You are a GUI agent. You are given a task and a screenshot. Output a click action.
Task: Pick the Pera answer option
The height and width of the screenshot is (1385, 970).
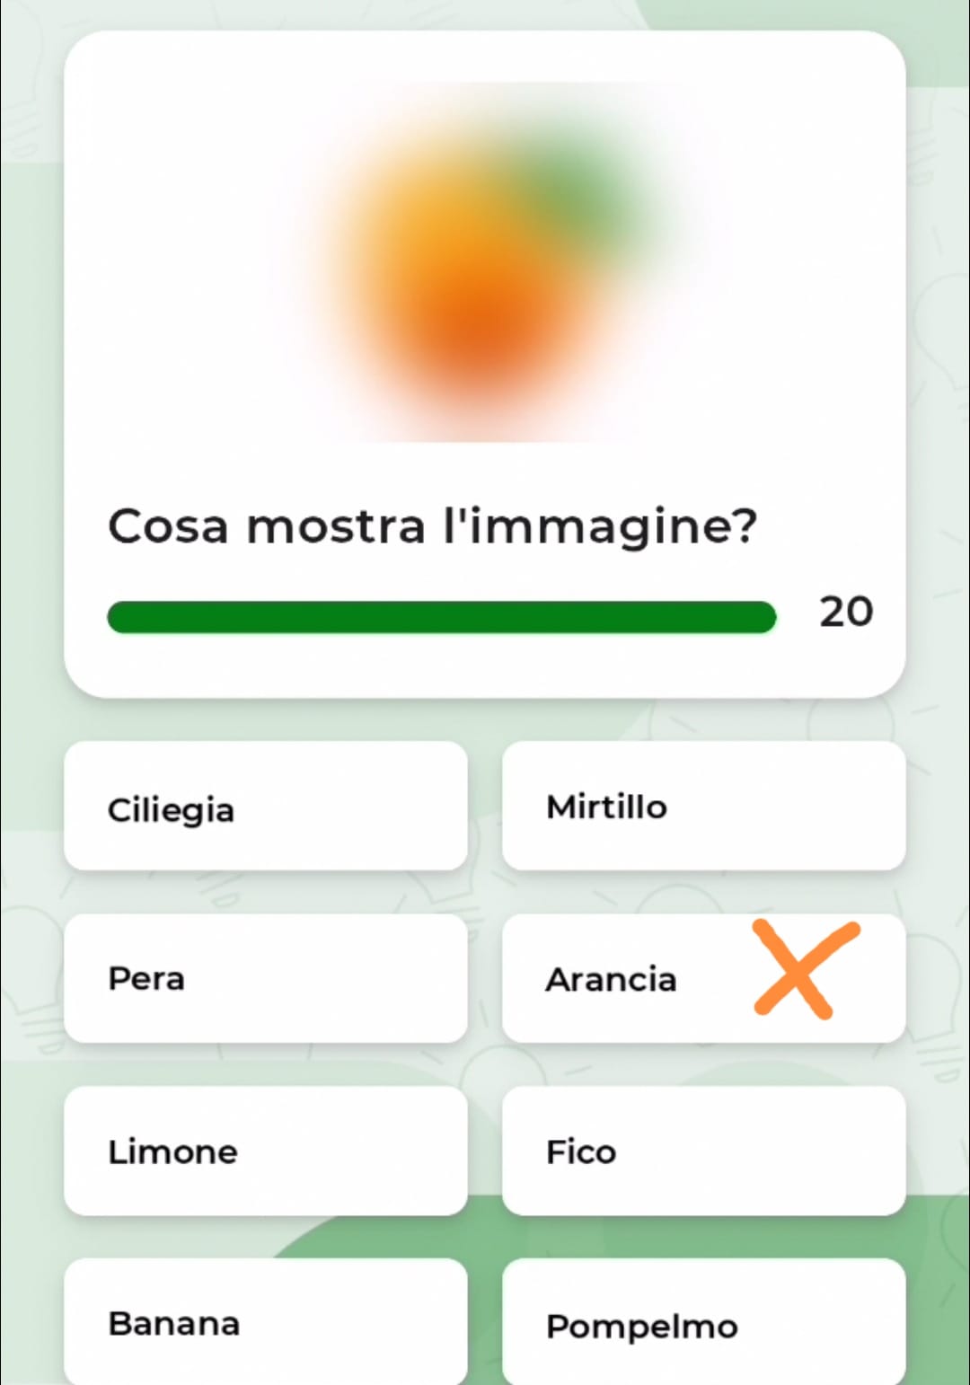[x=266, y=978]
